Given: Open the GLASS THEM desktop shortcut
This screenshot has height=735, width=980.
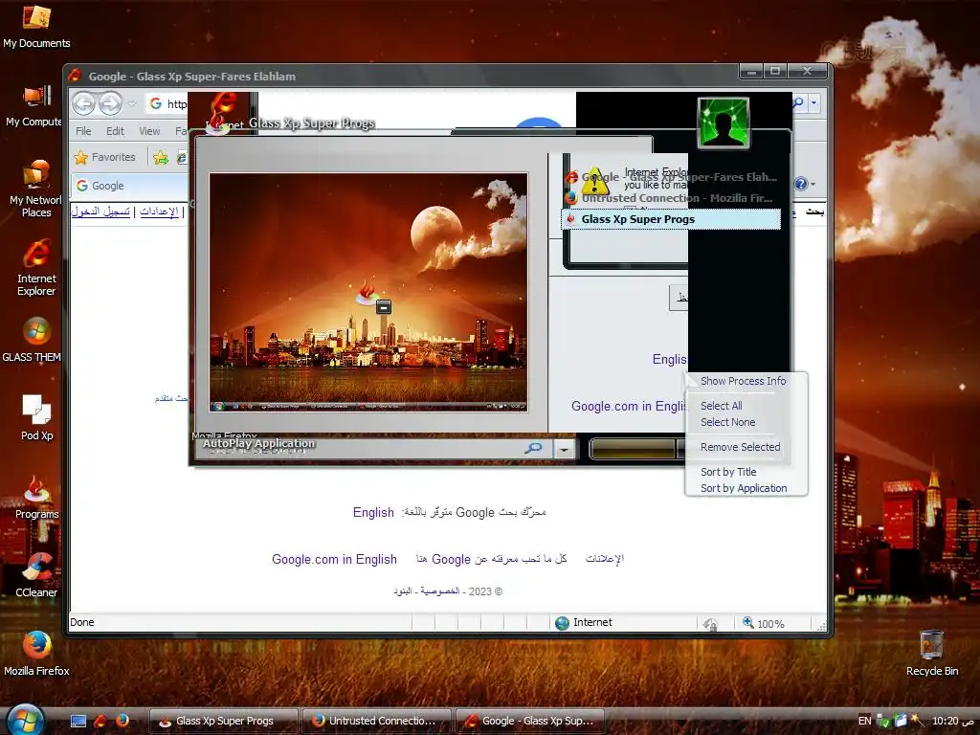Looking at the screenshot, I should pyautogui.click(x=33, y=339).
